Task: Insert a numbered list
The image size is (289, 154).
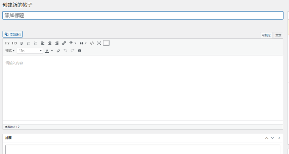Action: click(36, 43)
